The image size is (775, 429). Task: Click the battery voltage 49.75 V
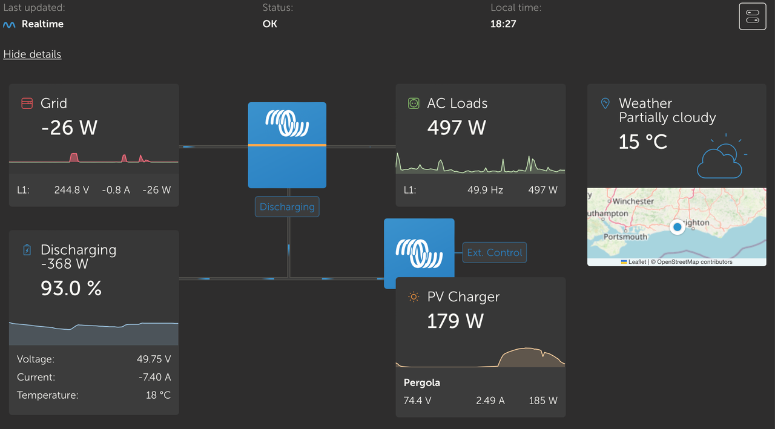[x=154, y=359]
